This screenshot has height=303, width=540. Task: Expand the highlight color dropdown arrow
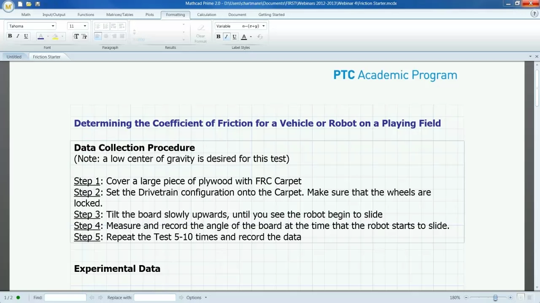click(62, 37)
